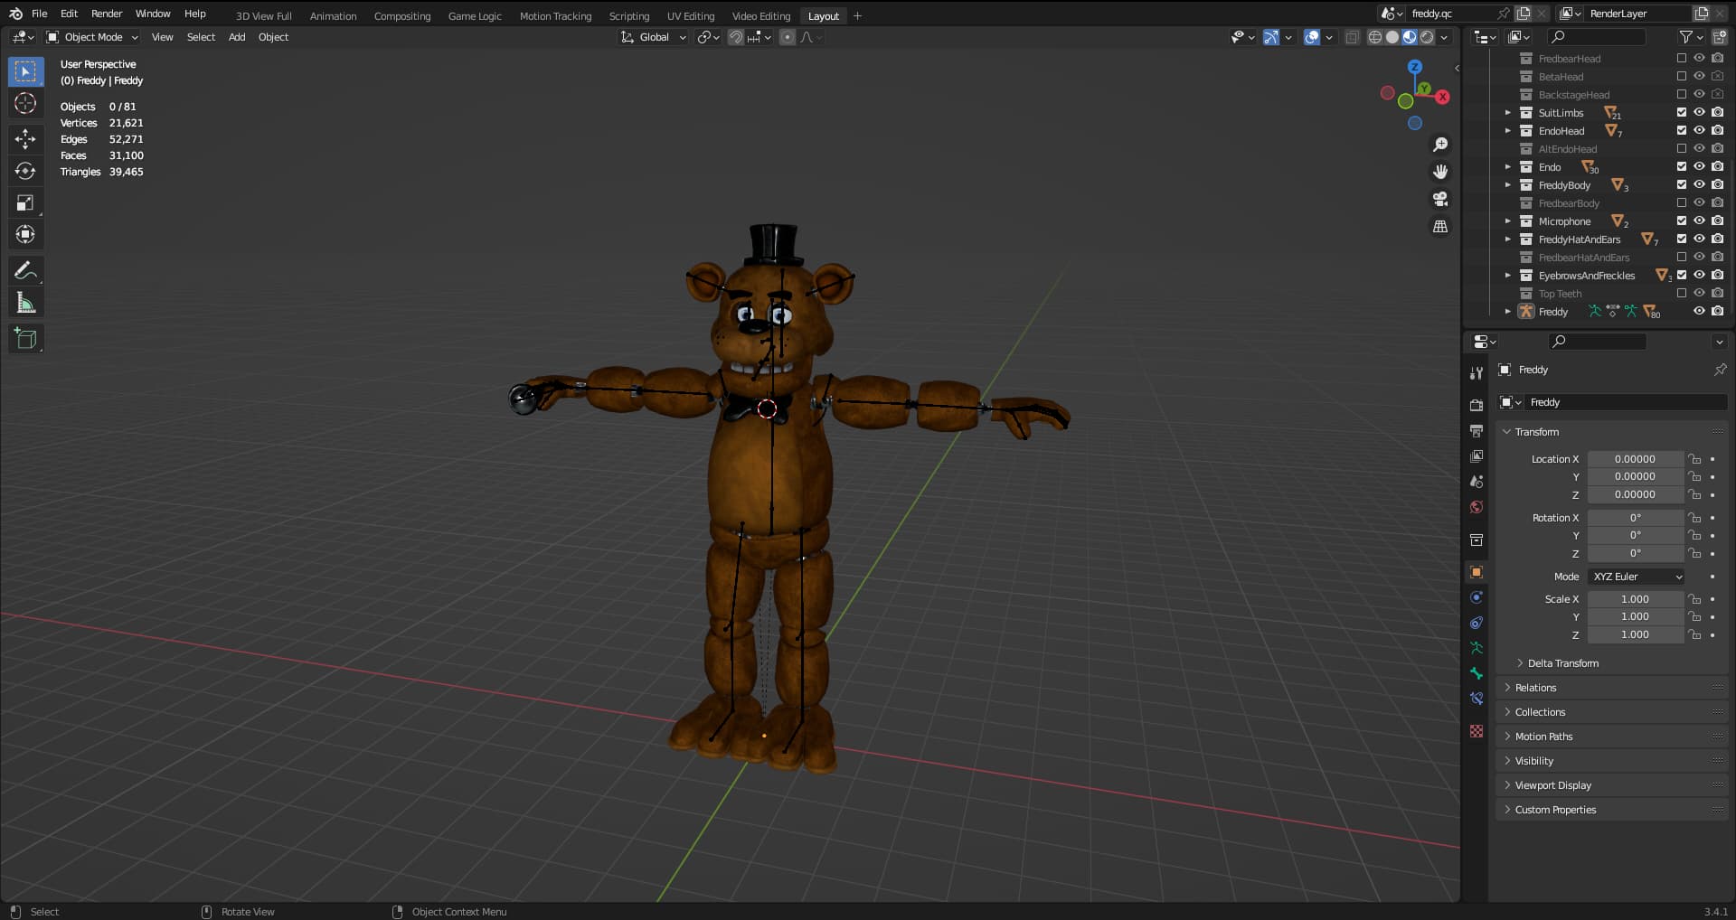1736x920 pixels.
Task: Open the Scene properties tab
Action: [x=1477, y=482]
